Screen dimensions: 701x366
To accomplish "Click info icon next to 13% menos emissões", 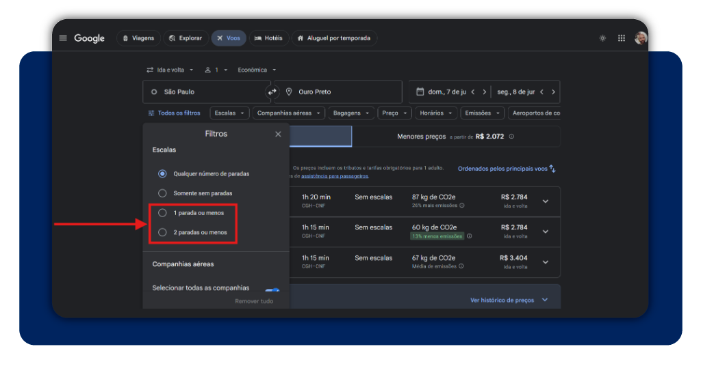I will click(470, 236).
